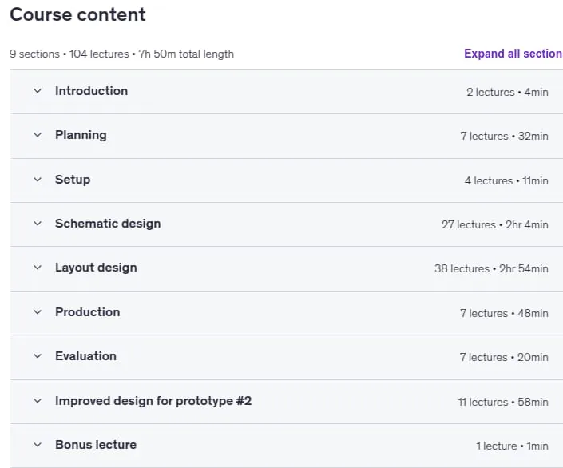Expand the Introduction section chevron

(38, 91)
